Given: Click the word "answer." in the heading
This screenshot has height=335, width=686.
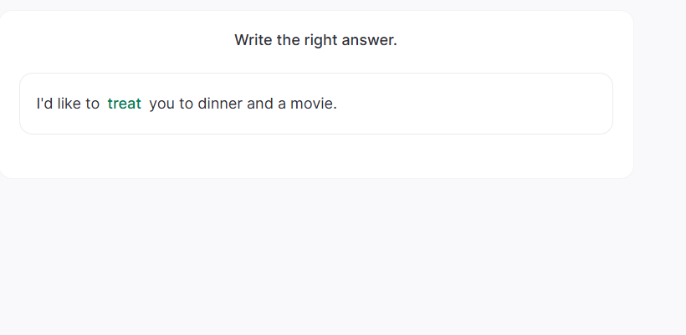Looking at the screenshot, I should tap(369, 40).
